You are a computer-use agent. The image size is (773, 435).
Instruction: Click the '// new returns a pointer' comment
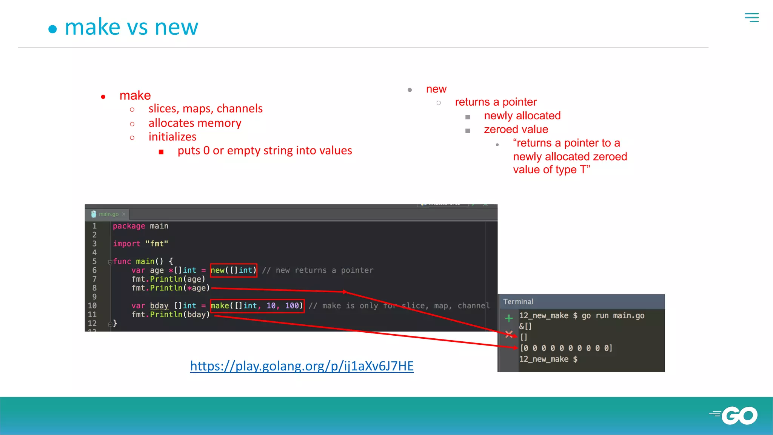click(x=317, y=270)
